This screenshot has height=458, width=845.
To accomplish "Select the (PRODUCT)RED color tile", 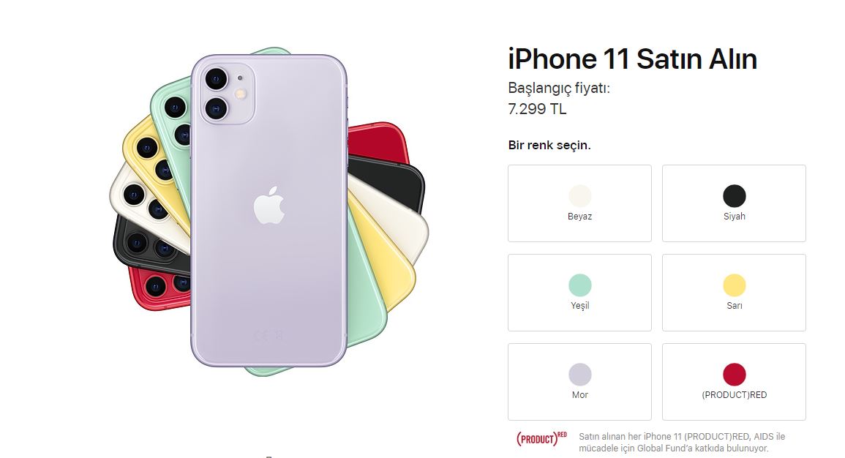I will (734, 382).
